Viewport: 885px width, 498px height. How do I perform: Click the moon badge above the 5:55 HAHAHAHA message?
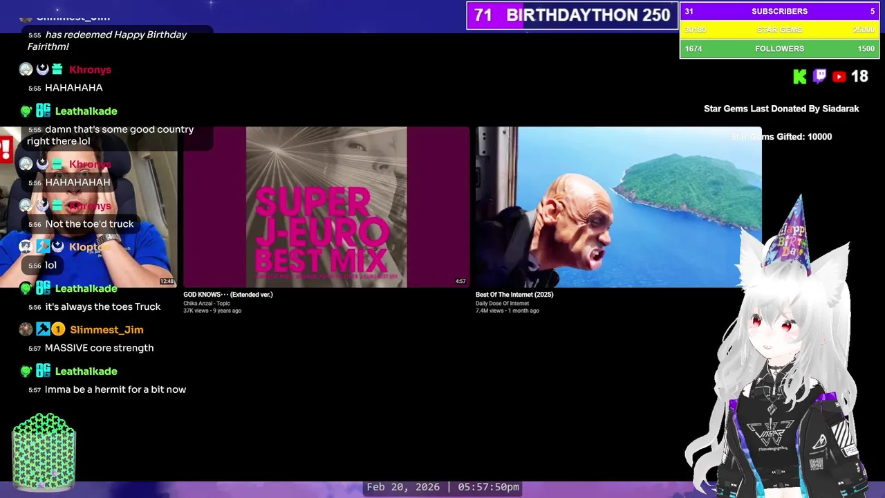point(42,69)
